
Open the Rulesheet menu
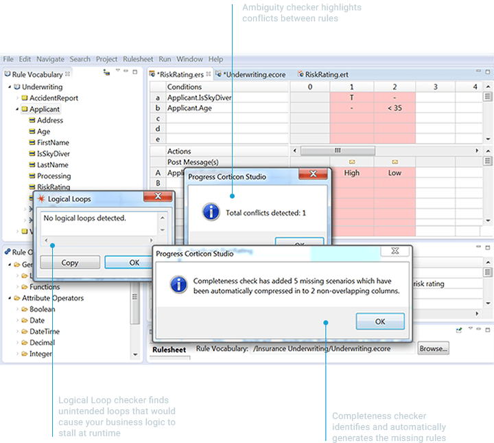(x=138, y=59)
